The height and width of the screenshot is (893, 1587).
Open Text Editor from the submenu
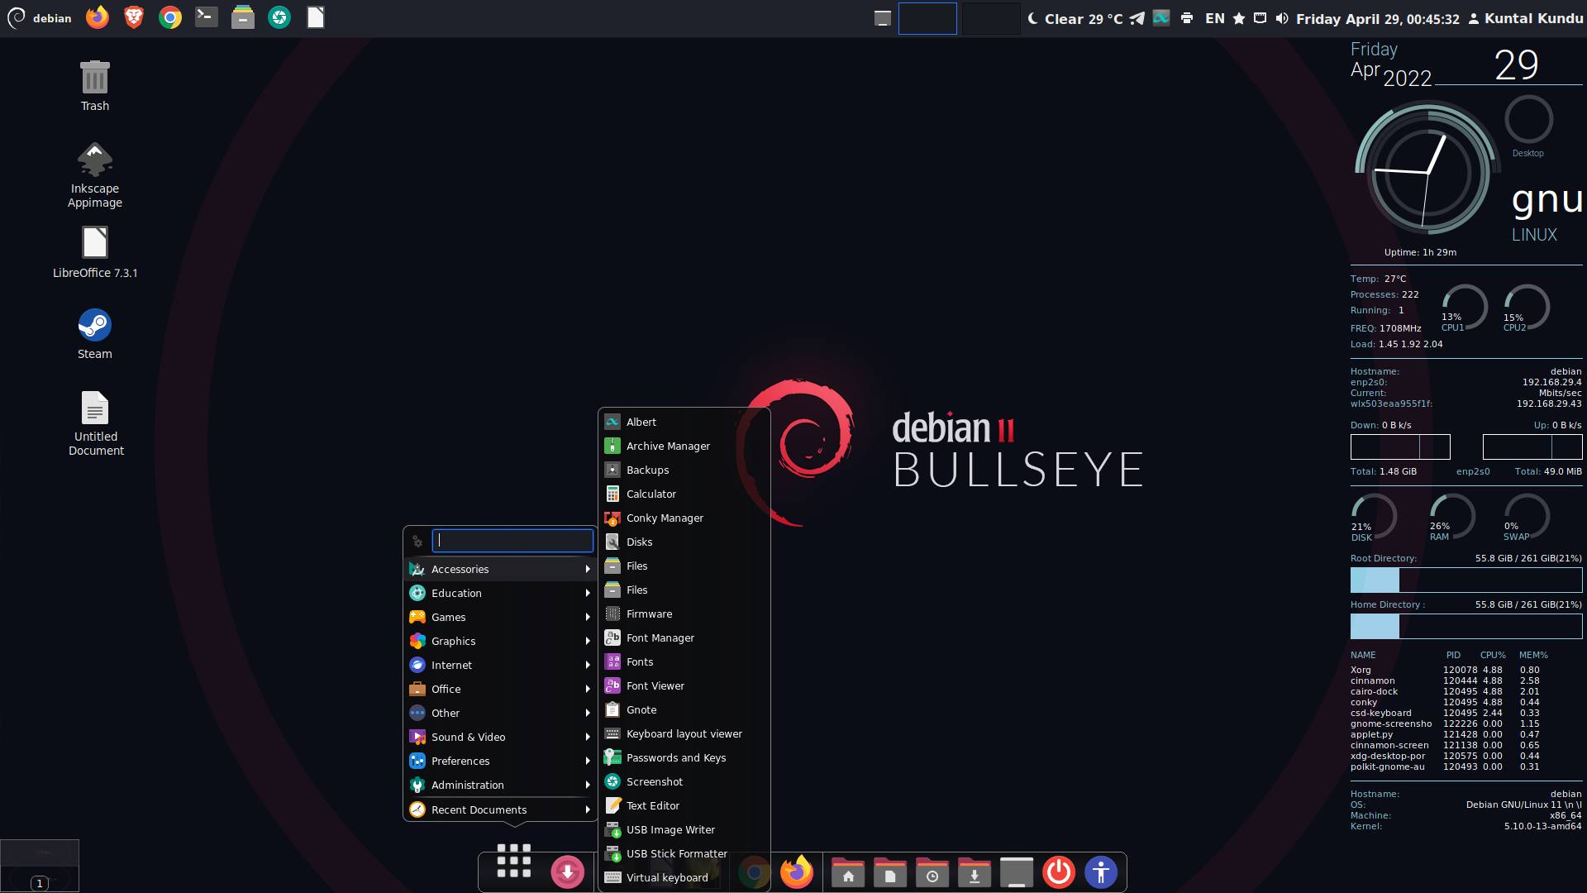[x=684, y=805]
